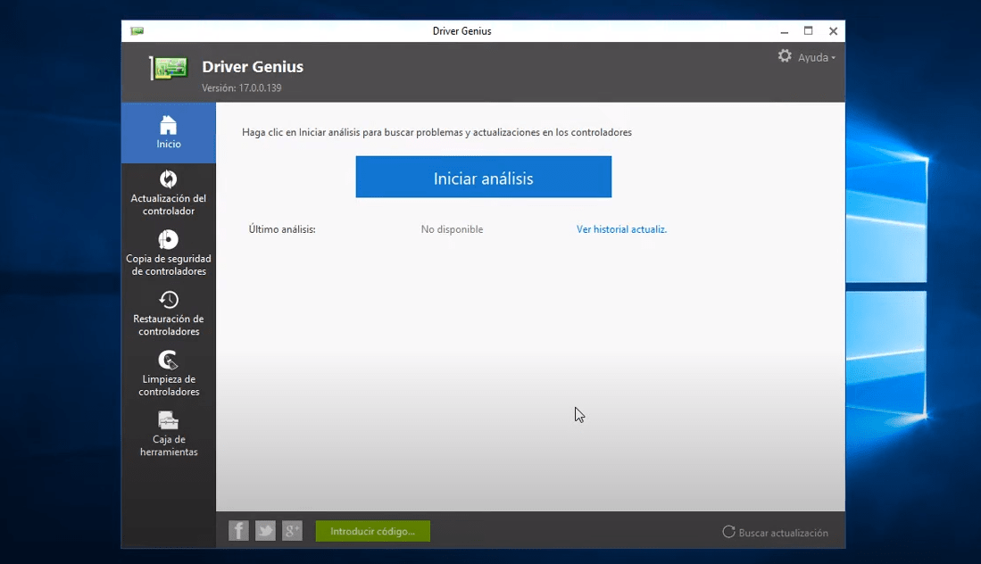Expand the Ayuda dropdown menu
The height and width of the screenshot is (564, 981).
(817, 57)
